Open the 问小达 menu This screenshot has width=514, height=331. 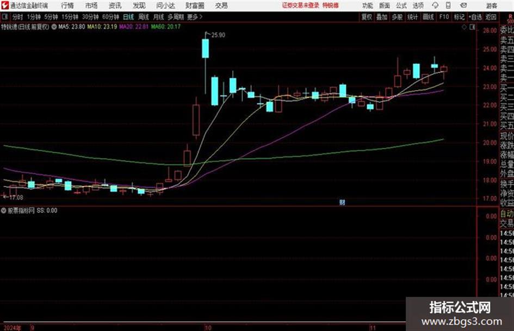click(165, 5)
